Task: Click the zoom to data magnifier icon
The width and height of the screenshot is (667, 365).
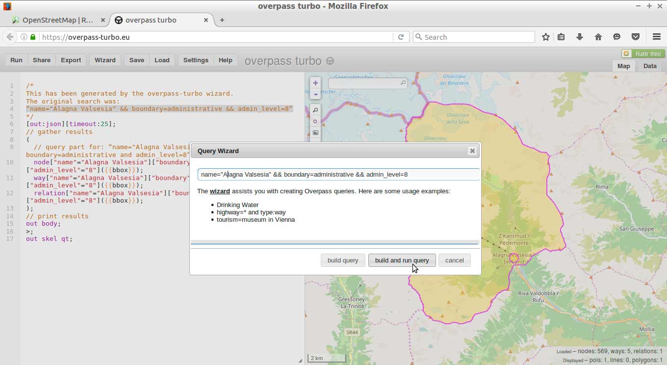Action: pos(315,110)
